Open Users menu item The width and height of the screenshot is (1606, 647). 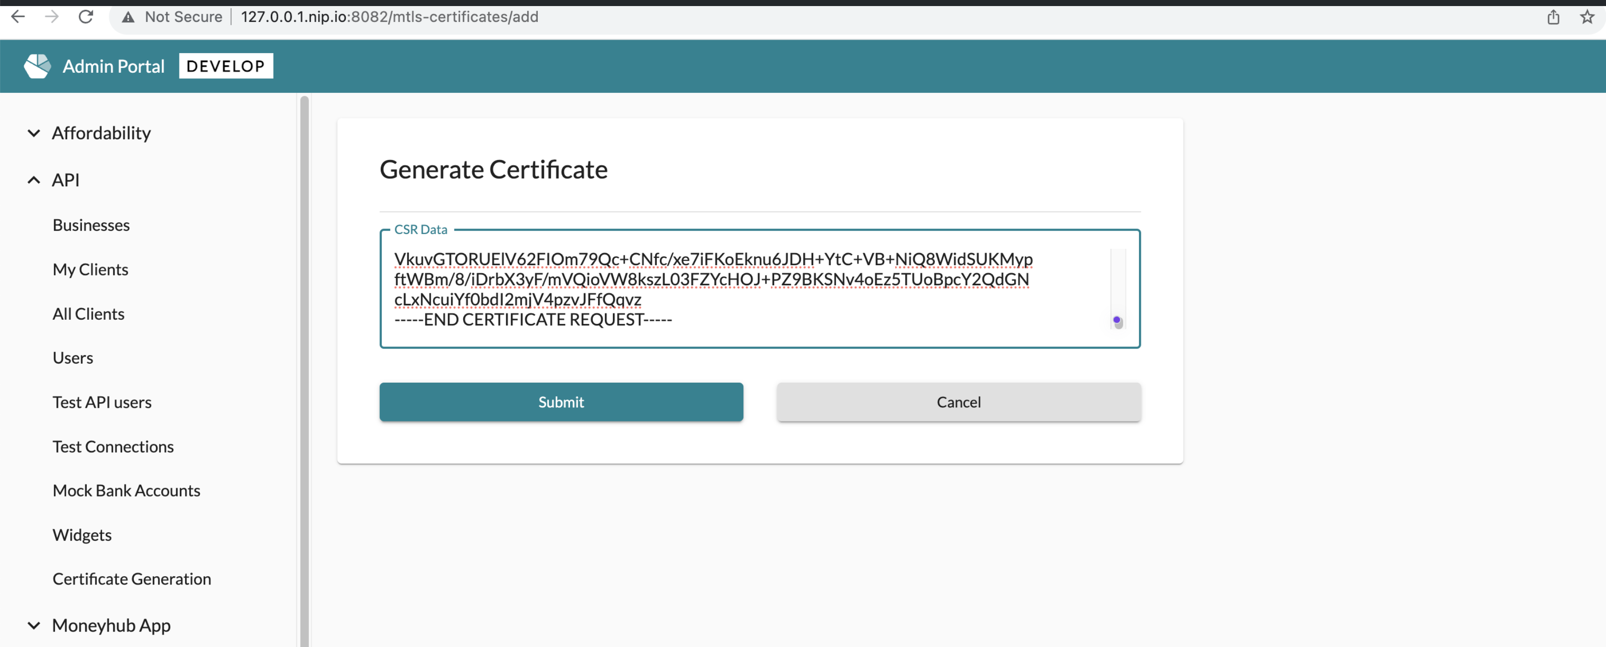[x=73, y=358]
